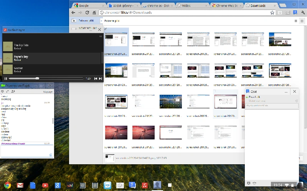Select Pobrane pliki folder in sidebar
Screen dimensions: 307x191
[86, 21]
